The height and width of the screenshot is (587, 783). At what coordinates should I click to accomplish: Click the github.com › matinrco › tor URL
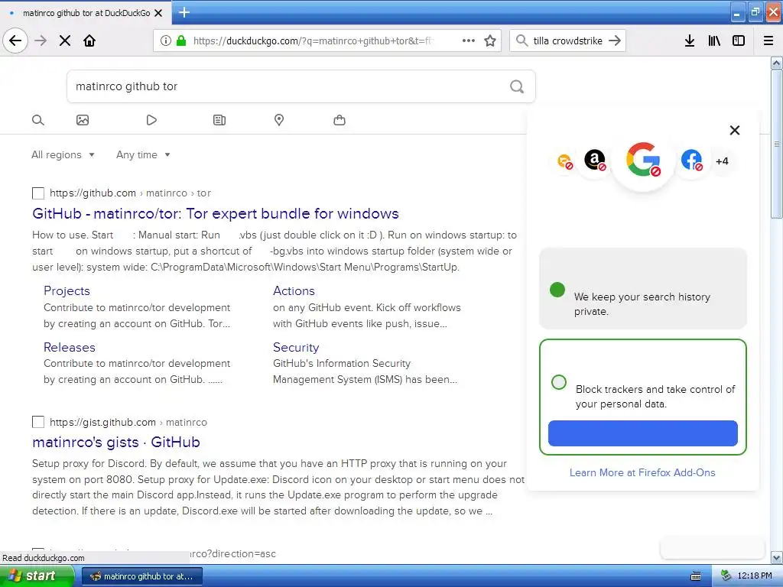pos(130,193)
